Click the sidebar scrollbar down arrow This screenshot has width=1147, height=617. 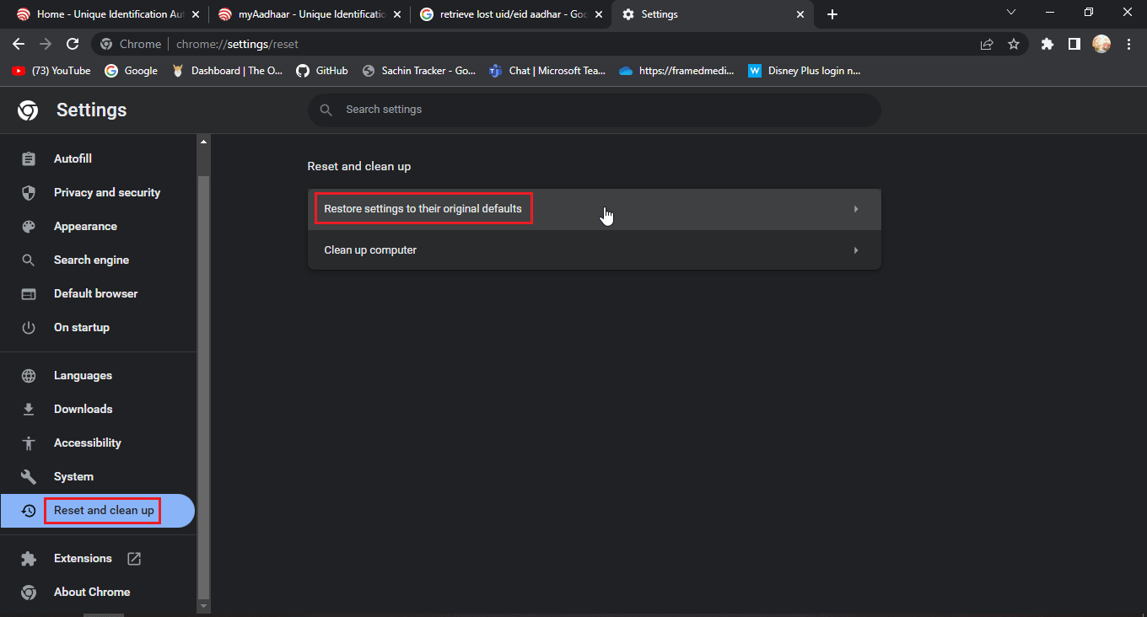point(202,606)
